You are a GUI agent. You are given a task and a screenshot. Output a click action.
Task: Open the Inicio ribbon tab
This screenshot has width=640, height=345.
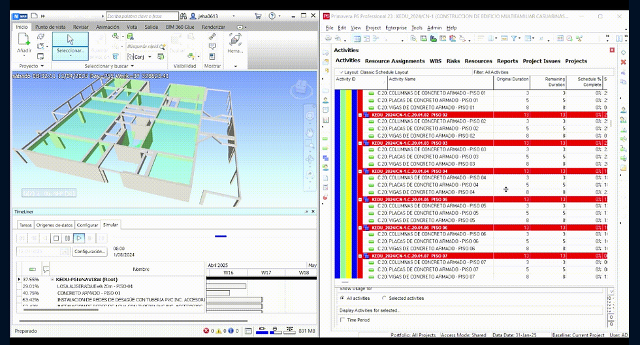(22, 27)
